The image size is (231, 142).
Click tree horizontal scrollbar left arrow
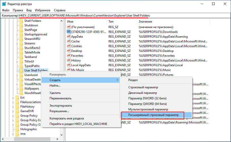pyautogui.click(x=3, y=139)
